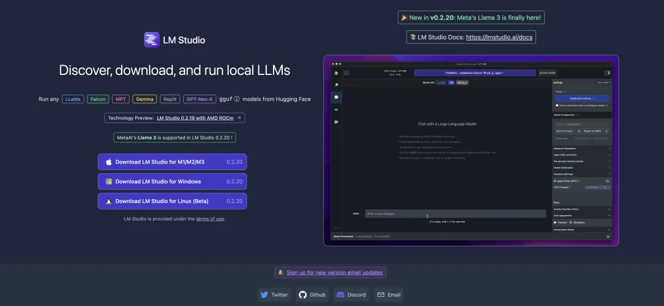
Task: Click the LLaMa model tag
Action: tap(73, 99)
